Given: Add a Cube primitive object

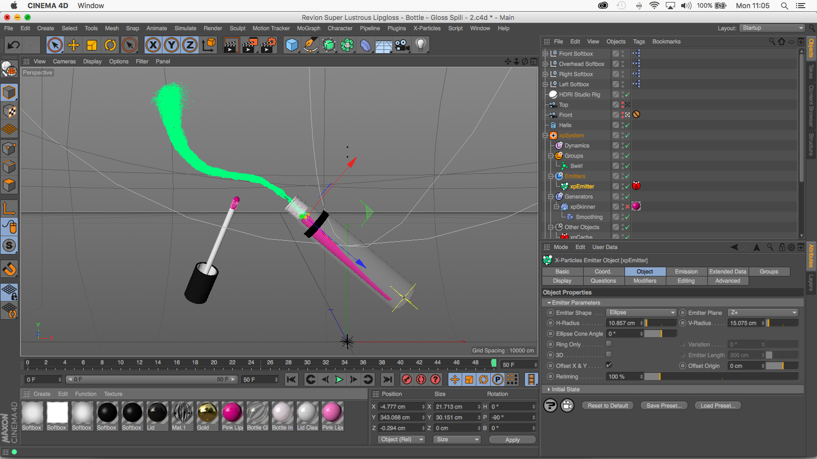Looking at the screenshot, I should [292, 45].
